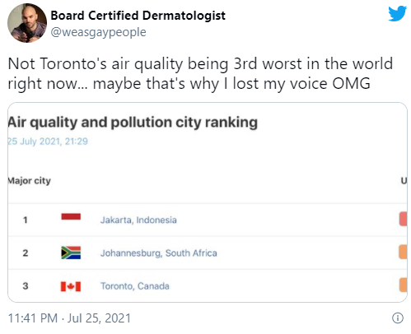Open Board Certified Dermatologist profile name
The height and width of the screenshot is (334, 411).
coord(138,16)
